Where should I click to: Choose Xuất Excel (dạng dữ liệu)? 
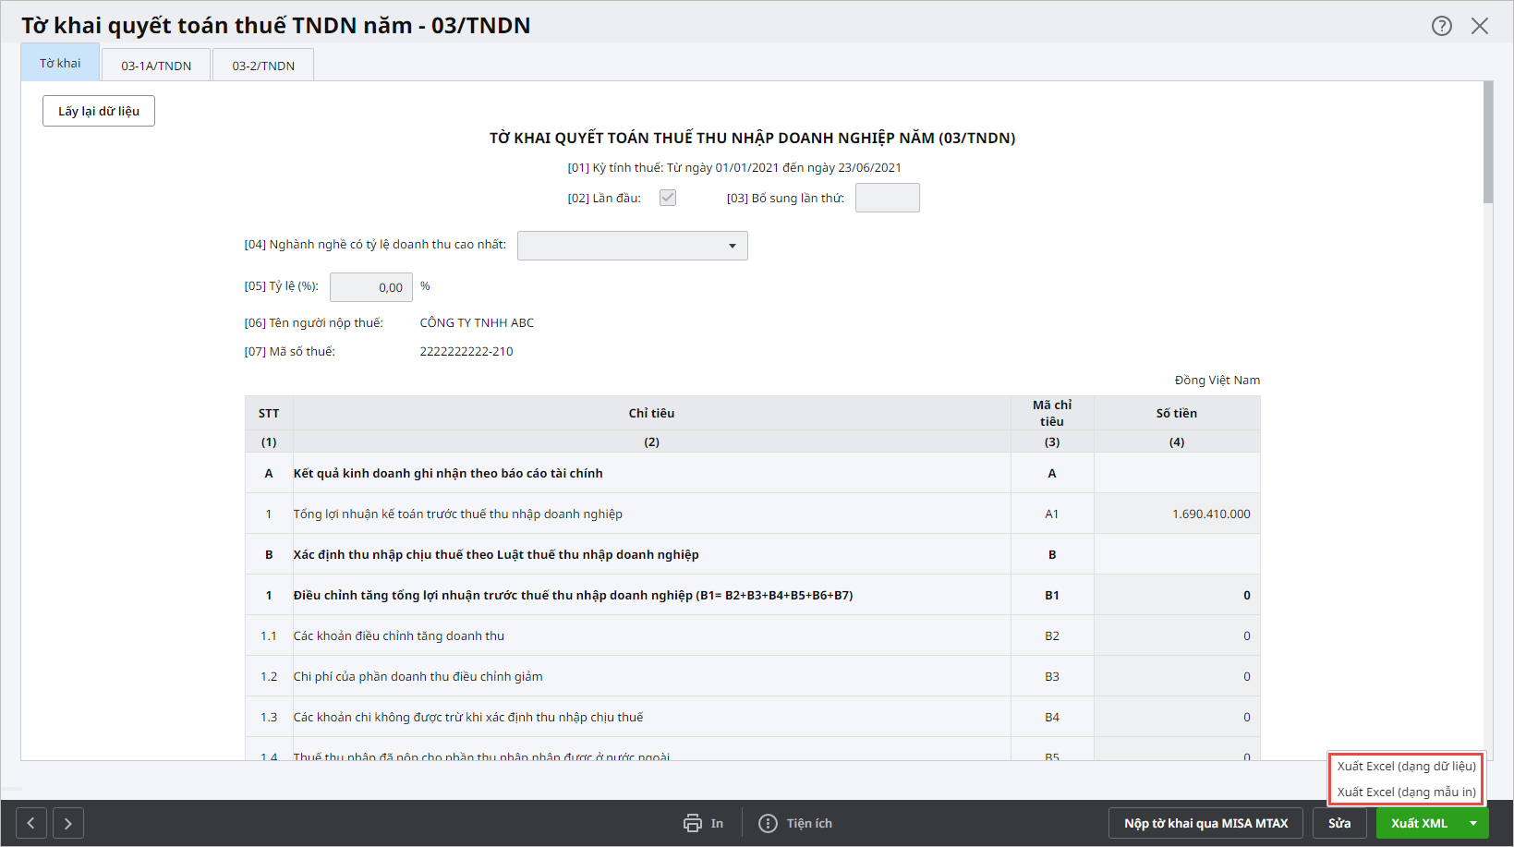[x=1406, y=766]
